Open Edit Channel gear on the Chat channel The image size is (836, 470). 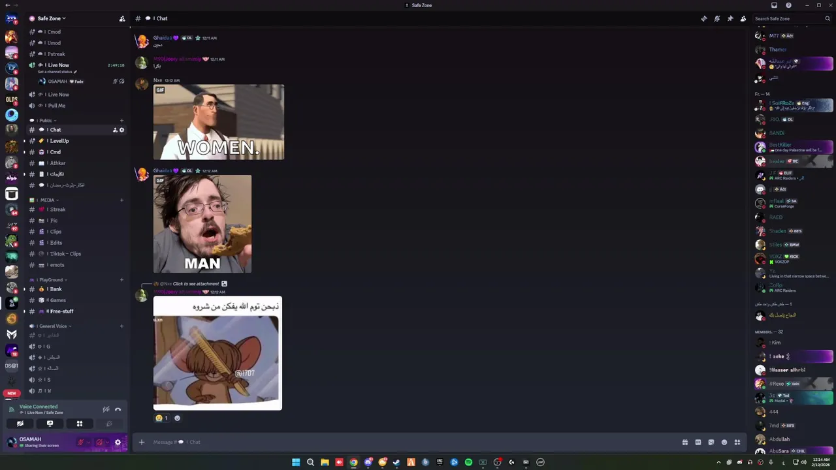[121, 130]
